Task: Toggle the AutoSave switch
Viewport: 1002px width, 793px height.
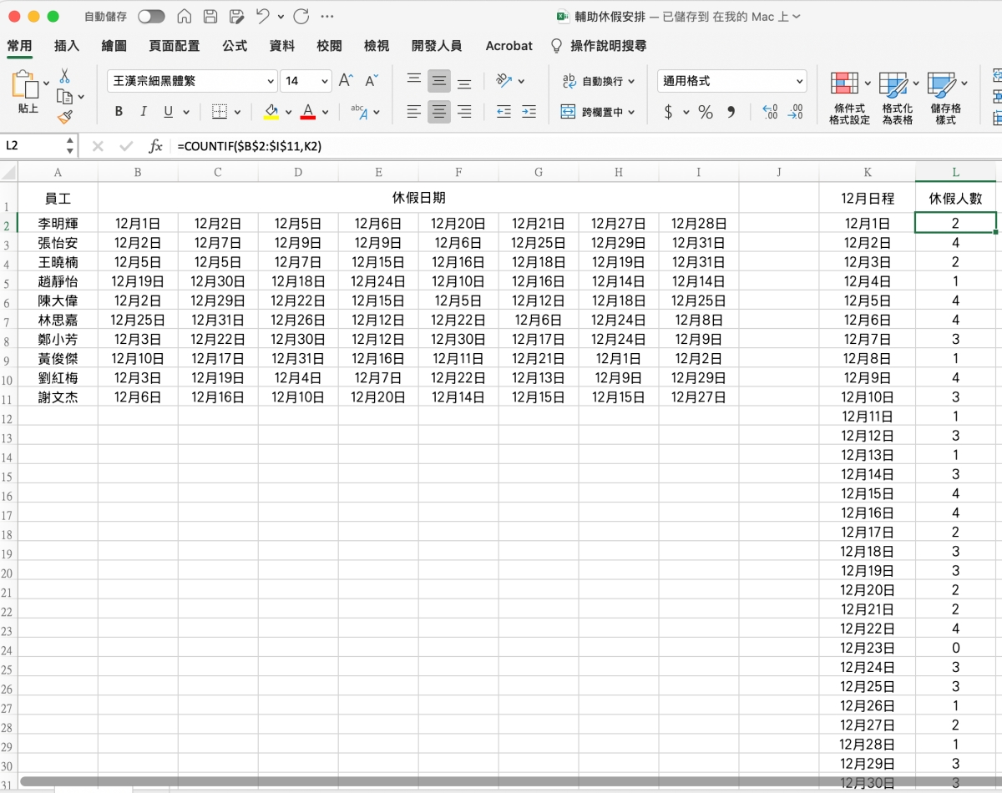Action: tap(151, 17)
